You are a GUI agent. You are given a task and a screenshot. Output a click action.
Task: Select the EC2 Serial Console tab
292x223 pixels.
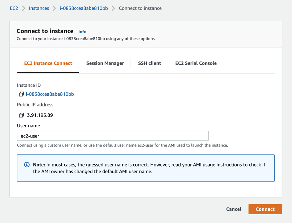coord(196,63)
